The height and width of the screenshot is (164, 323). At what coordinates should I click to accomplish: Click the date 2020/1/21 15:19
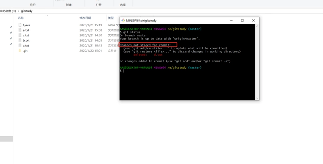(91, 25)
